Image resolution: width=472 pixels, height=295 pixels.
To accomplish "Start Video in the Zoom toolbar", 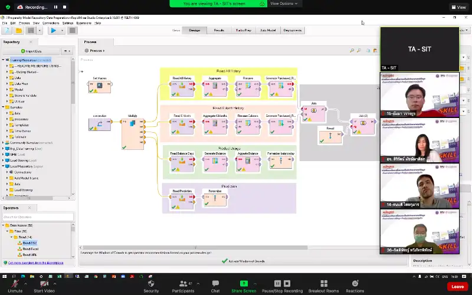I will [44, 286].
